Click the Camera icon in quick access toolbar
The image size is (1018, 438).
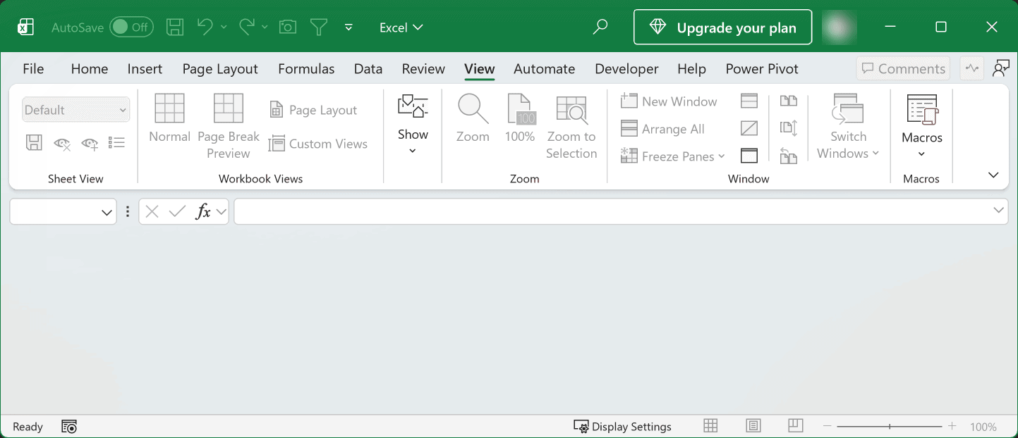pos(287,27)
